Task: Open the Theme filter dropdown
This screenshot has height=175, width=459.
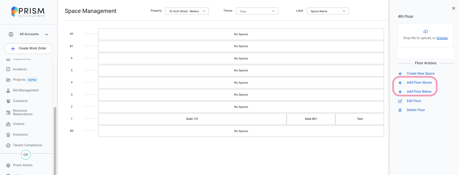Action: (257, 11)
